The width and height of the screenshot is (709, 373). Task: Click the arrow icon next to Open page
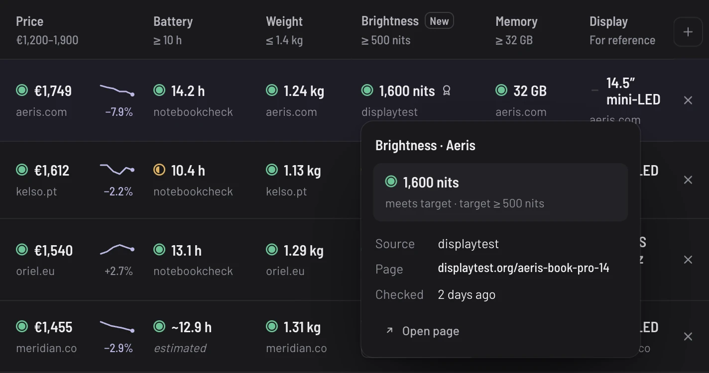[x=389, y=331]
